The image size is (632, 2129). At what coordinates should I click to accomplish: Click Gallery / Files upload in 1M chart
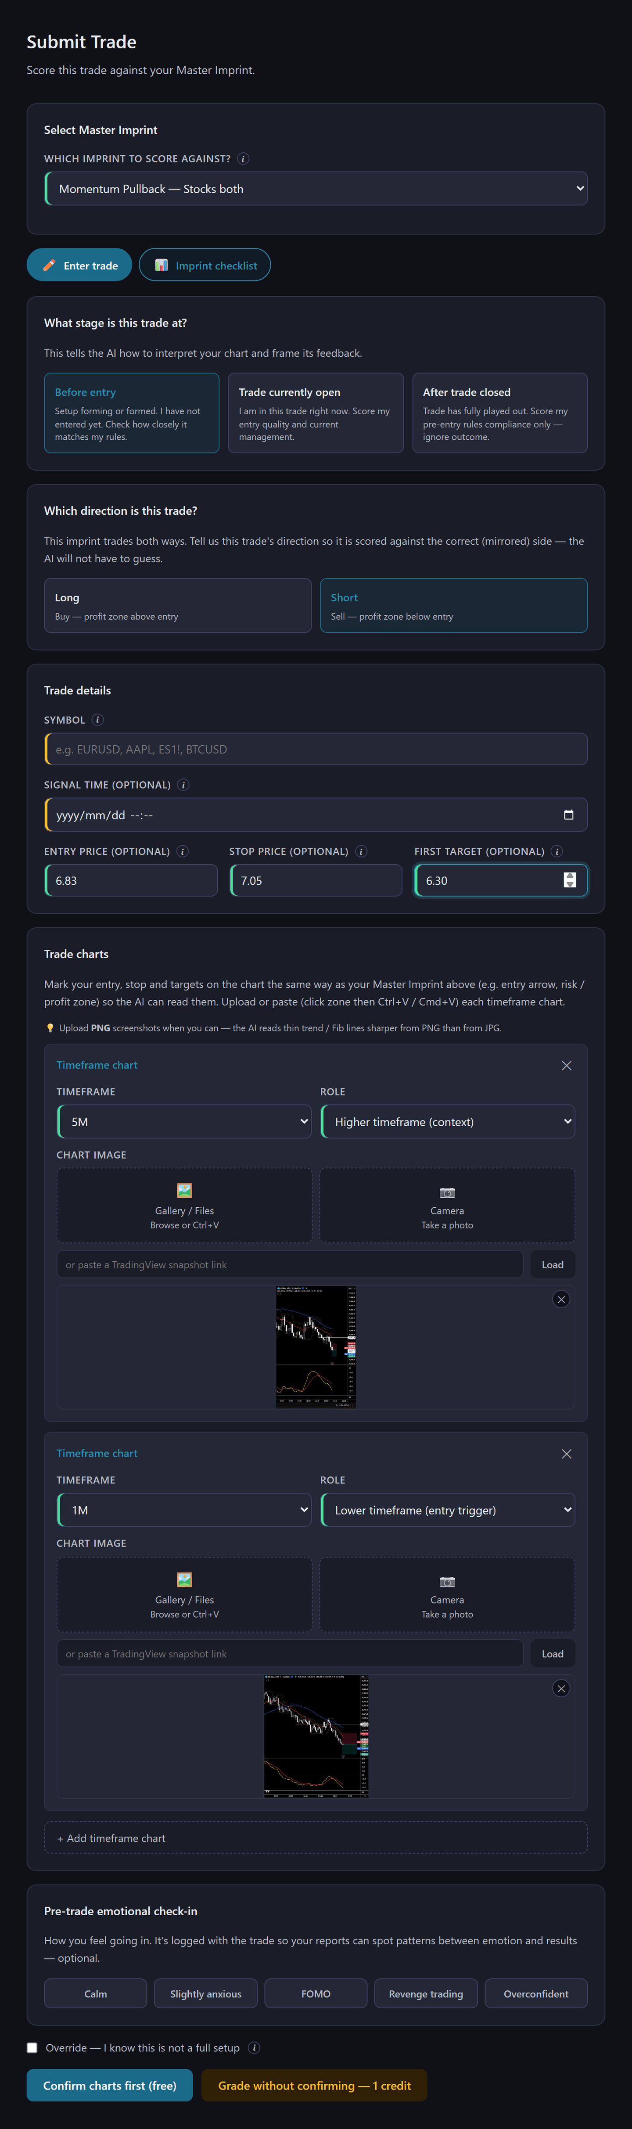pyautogui.click(x=184, y=1594)
